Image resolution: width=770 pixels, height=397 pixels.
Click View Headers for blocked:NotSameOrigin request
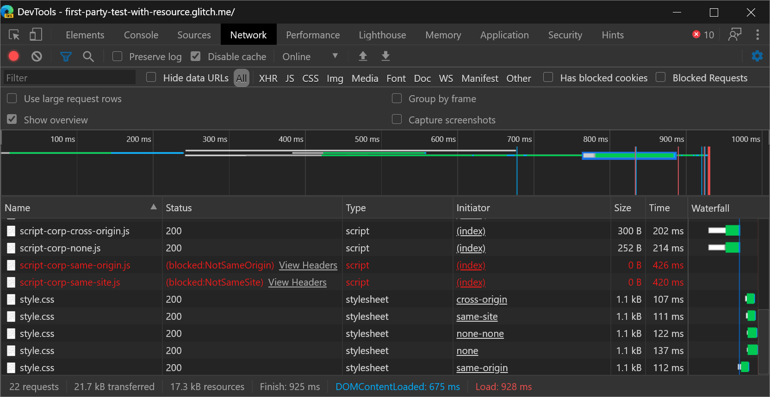tap(308, 265)
